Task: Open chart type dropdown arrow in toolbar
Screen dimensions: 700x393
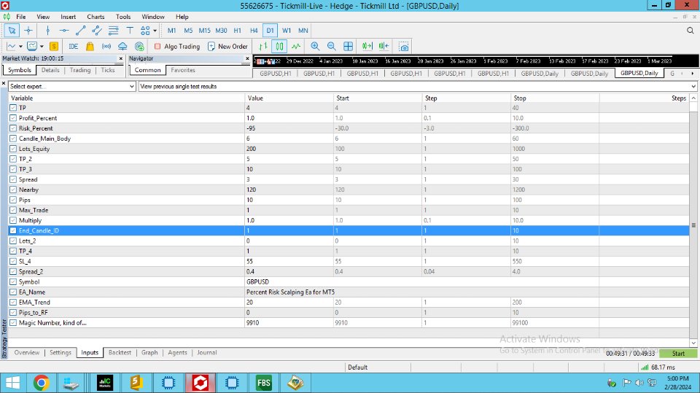Action: coord(20,47)
